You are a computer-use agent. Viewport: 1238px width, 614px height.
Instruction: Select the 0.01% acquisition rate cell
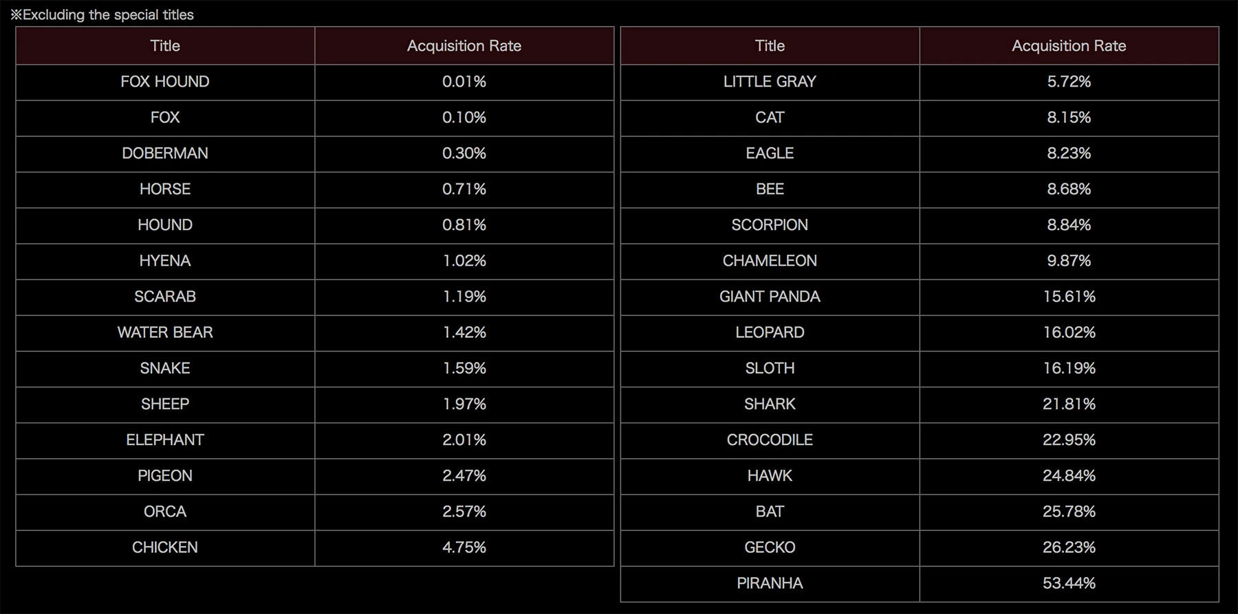tap(464, 82)
